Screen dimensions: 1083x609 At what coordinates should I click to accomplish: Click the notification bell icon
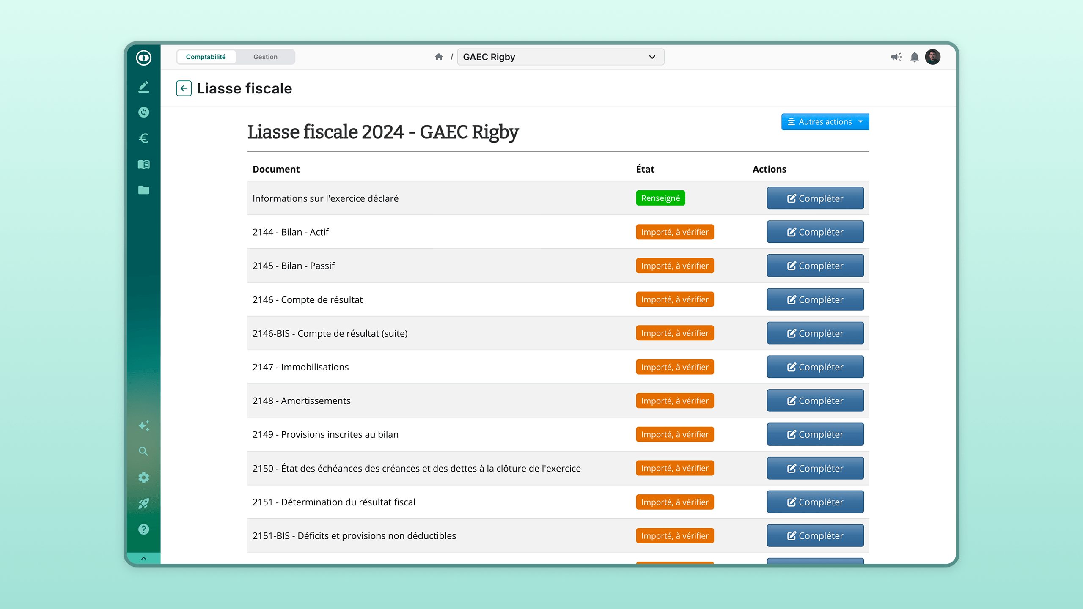pyautogui.click(x=914, y=57)
